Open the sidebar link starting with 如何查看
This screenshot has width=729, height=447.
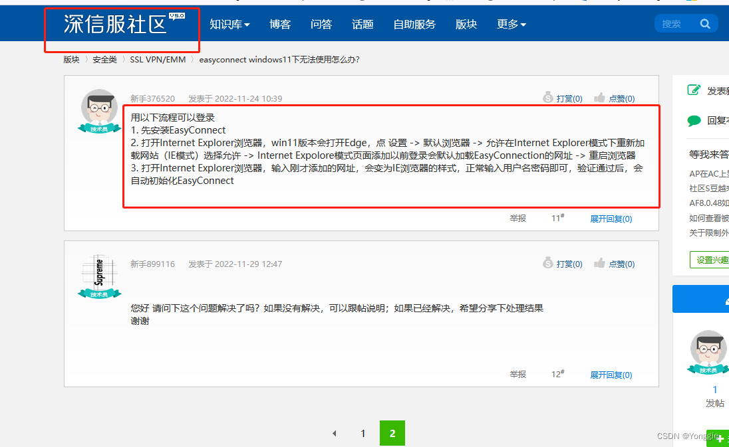click(709, 218)
